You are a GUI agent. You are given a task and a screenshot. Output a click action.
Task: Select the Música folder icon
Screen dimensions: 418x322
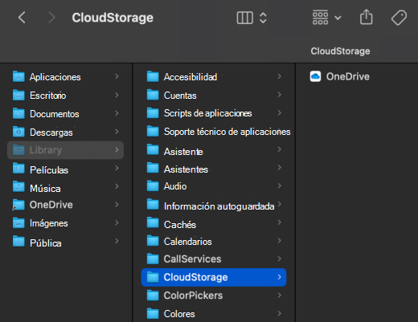18,186
